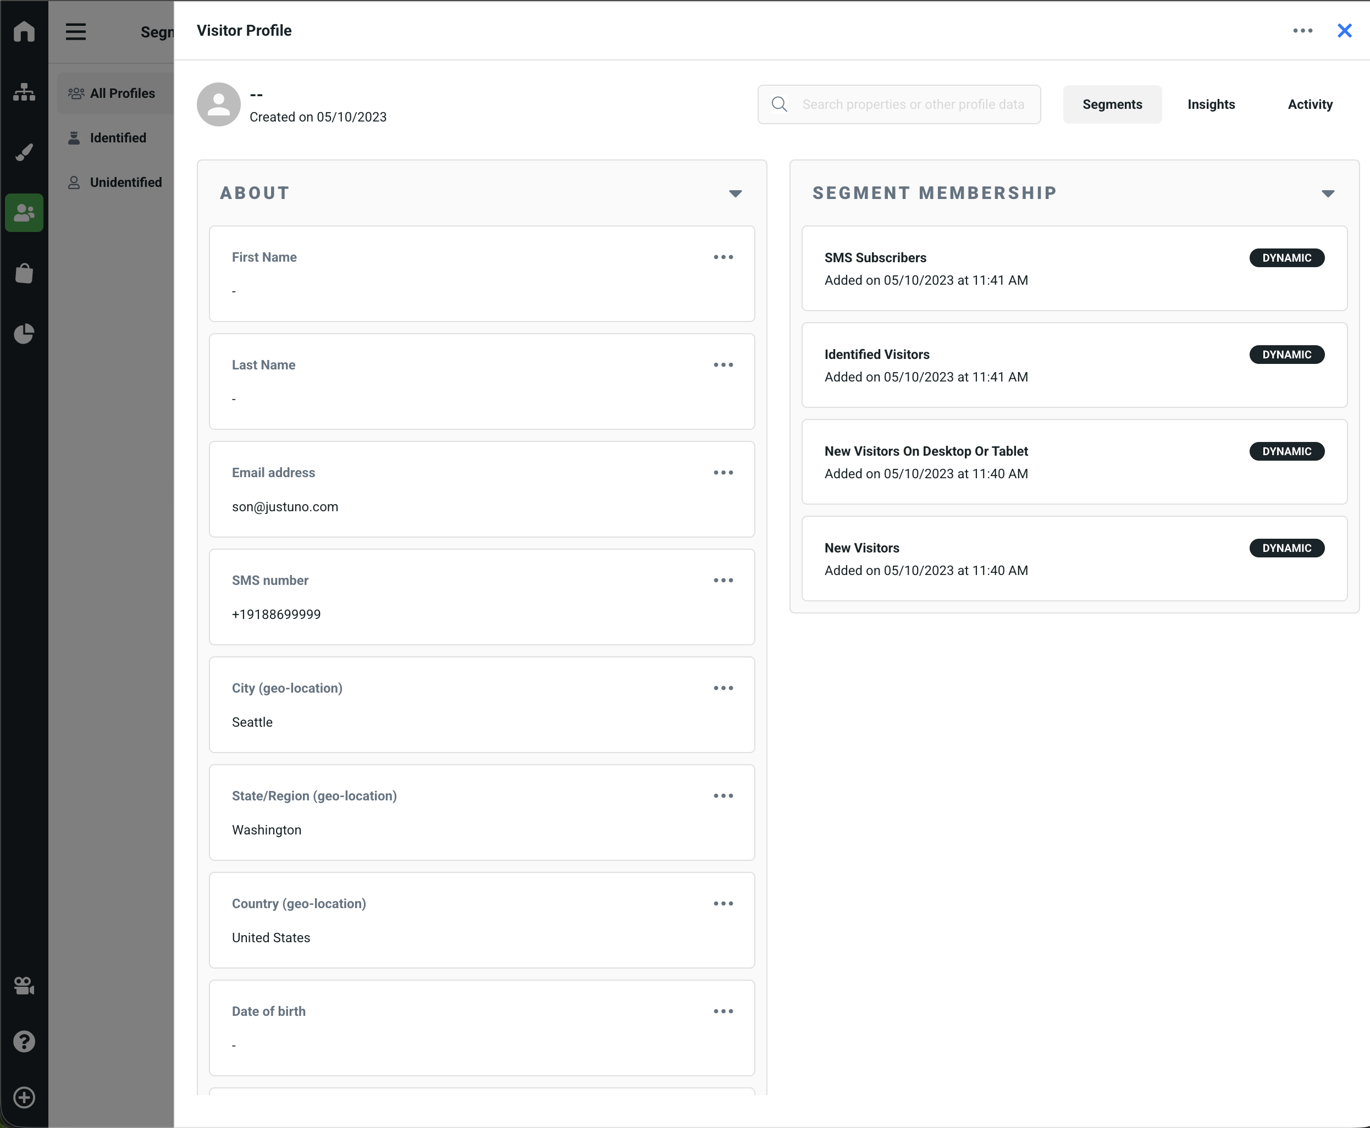Click the Visitor Profile title
The width and height of the screenshot is (1370, 1128).
tap(244, 31)
